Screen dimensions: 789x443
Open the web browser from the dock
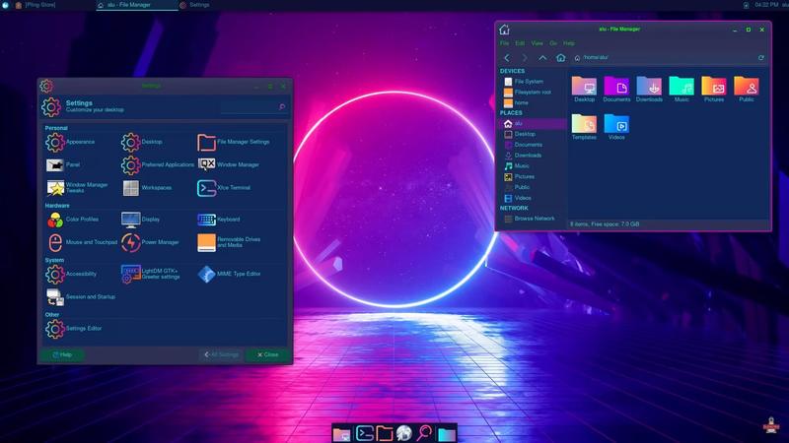[404, 433]
